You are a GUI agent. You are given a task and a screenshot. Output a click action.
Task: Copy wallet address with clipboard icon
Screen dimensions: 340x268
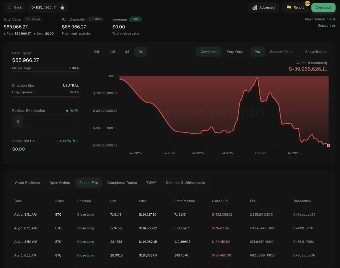(56, 8)
